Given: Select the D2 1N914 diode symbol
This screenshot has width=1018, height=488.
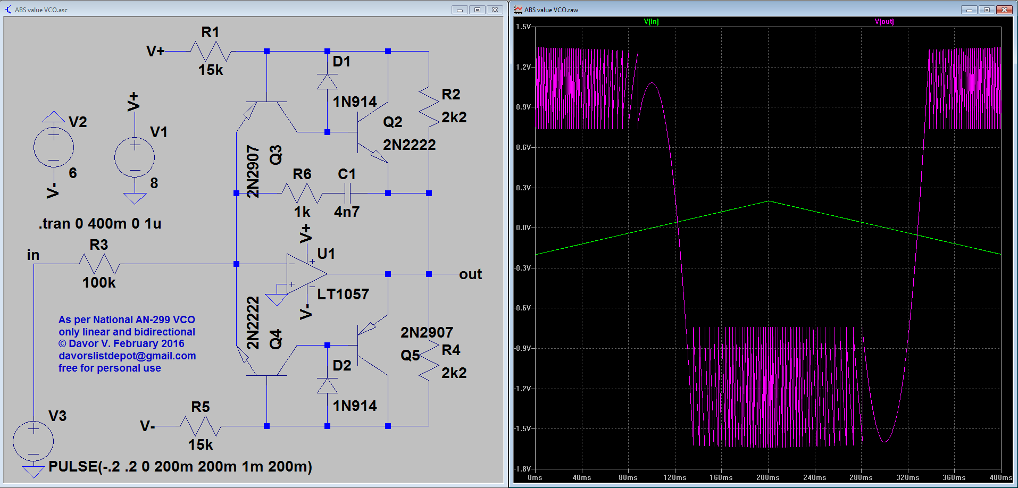Looking at the screenshot, I should 327,386.
